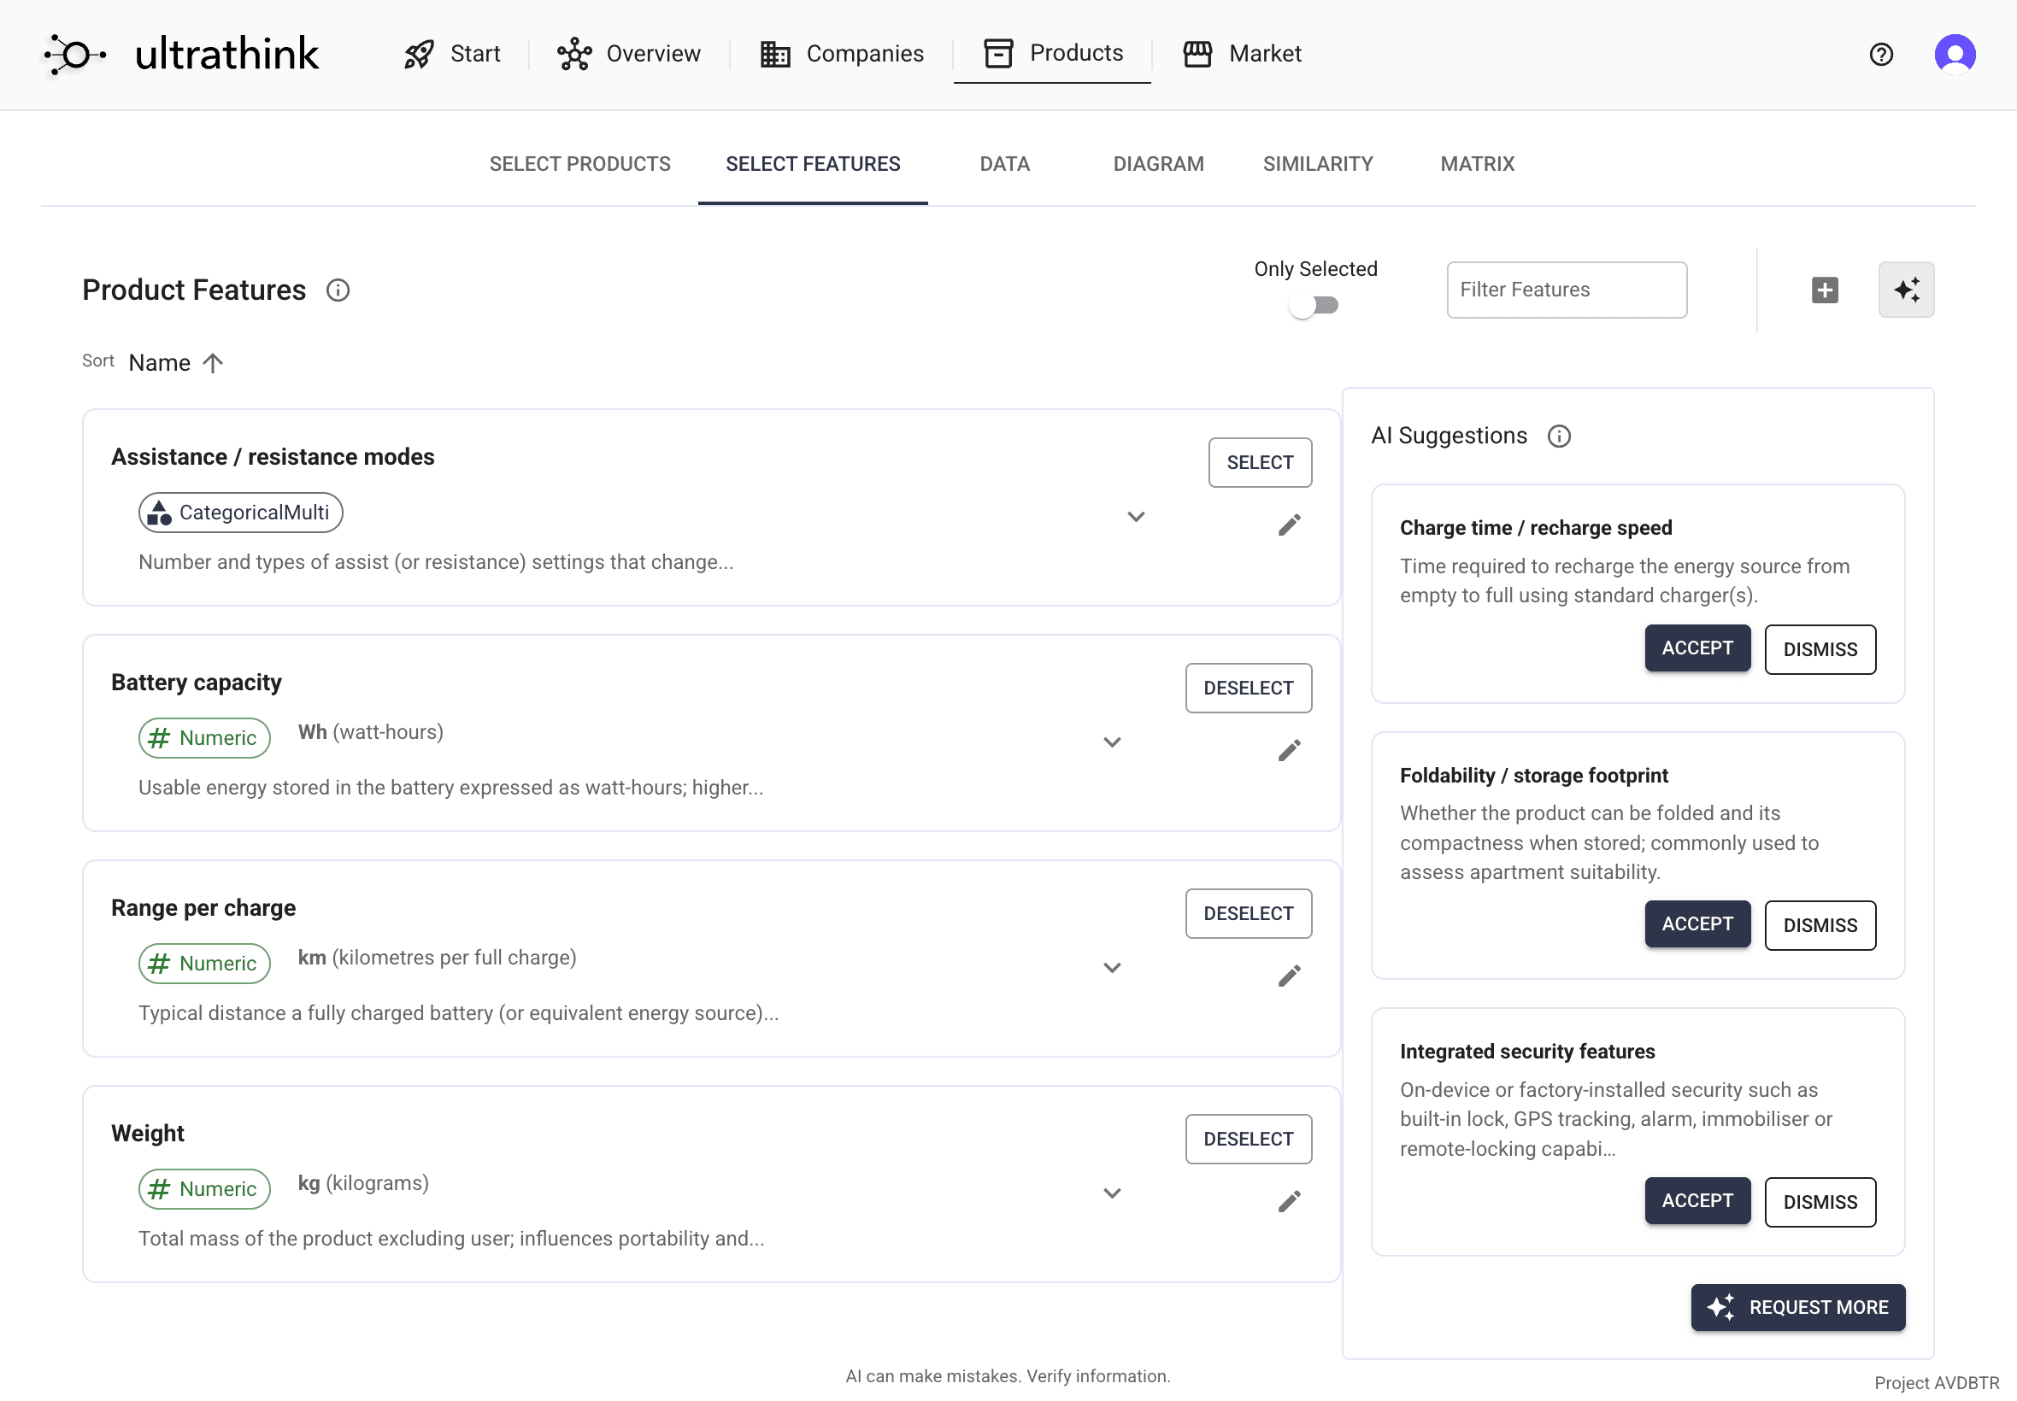Open the Product Features info icon
Screen dimensions: 2017x1401
[x=338, y=290]
